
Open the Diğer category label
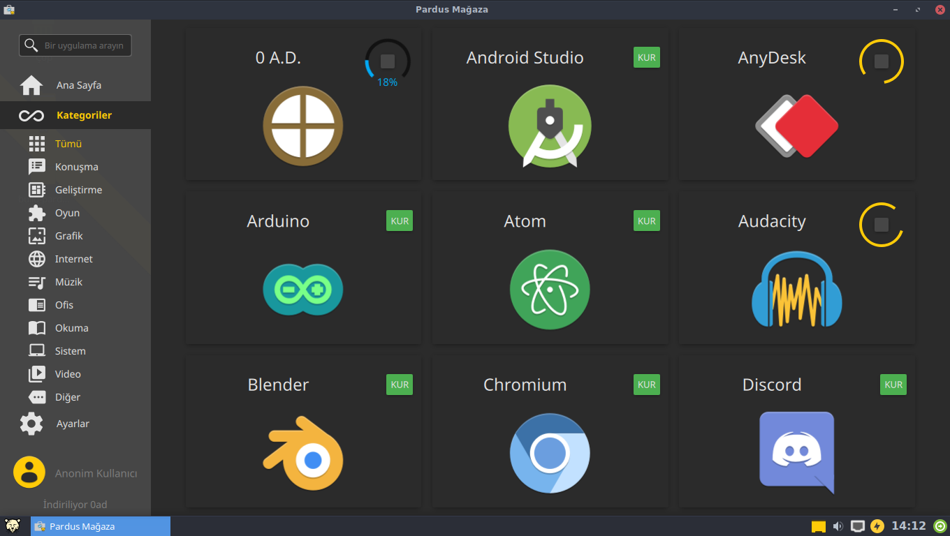point(68,397)
